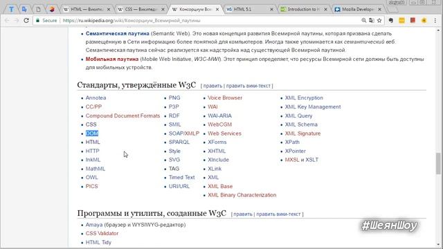443x249 pixels.
Task: Open the WebCGM link
Action: click(219, 124)
